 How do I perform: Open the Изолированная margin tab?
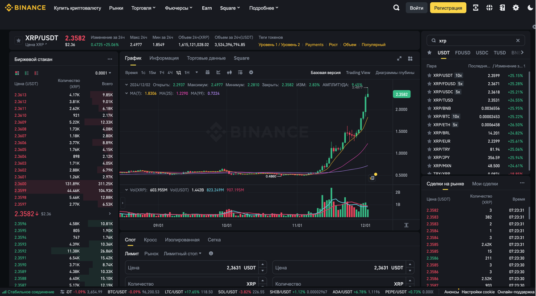tap(182, 240)
